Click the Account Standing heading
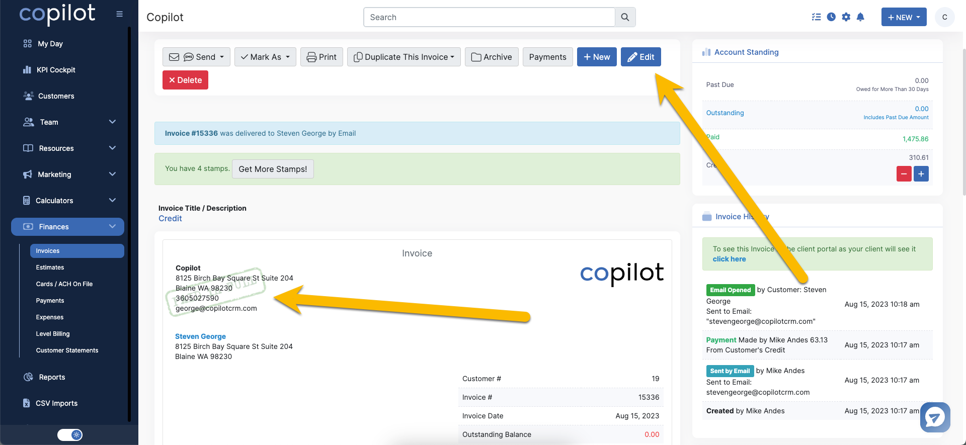966x445 pixels. (746, 52)
